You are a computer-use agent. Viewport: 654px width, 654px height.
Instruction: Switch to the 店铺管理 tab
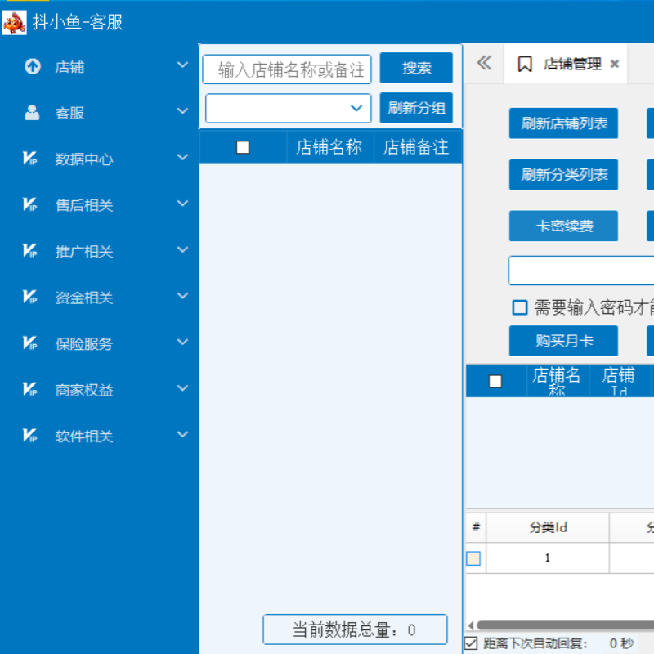566,64
